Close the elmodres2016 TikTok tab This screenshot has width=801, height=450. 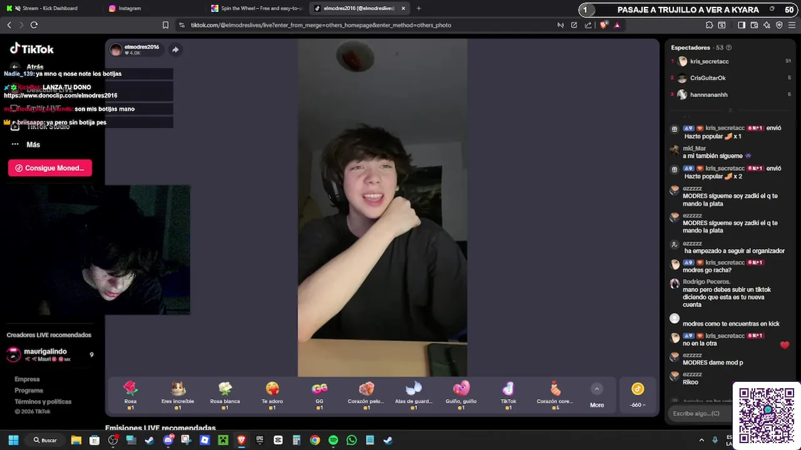click(x=403, y=8)
